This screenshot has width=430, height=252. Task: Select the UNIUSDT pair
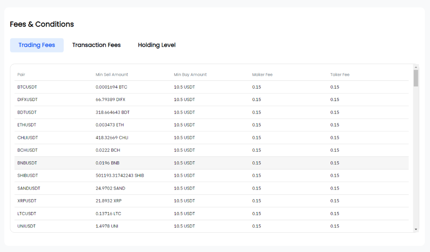tap(27, 226)
